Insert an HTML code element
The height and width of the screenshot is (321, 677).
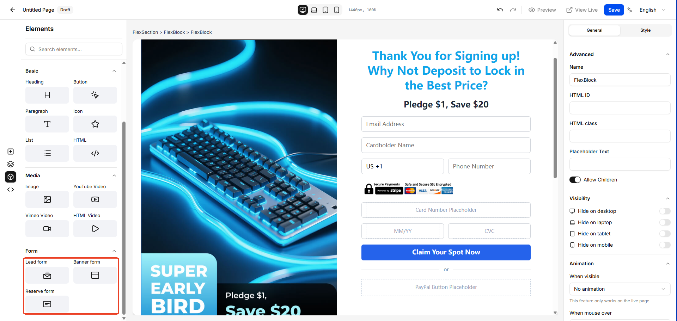coord(95,153)
